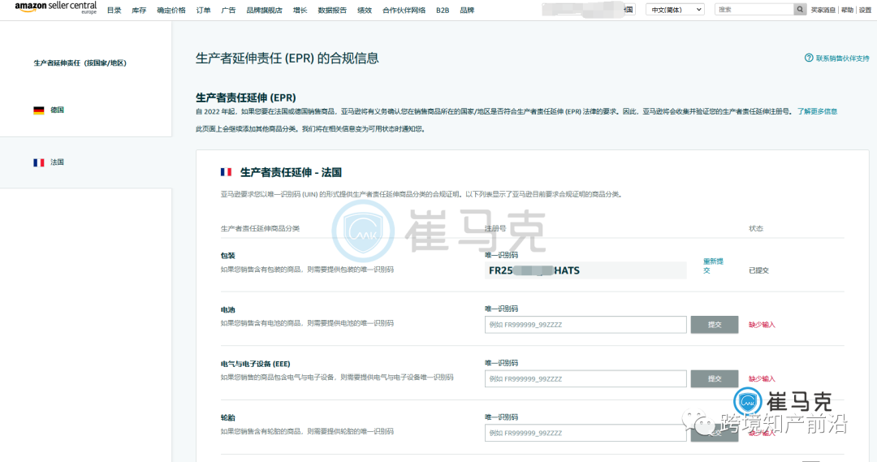Open the 目录 menu

click(114, 10)
